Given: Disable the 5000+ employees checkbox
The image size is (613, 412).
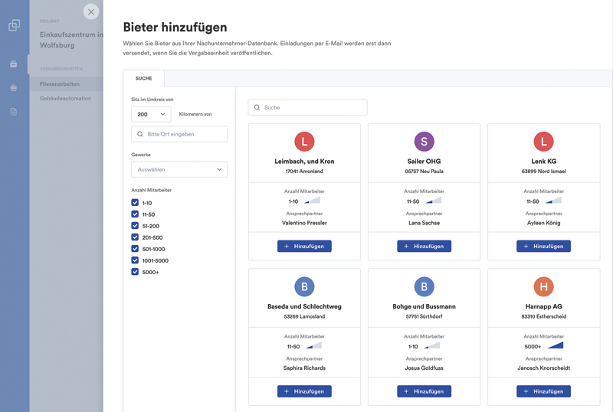Looking at the screenshot, I should point(136,272).
